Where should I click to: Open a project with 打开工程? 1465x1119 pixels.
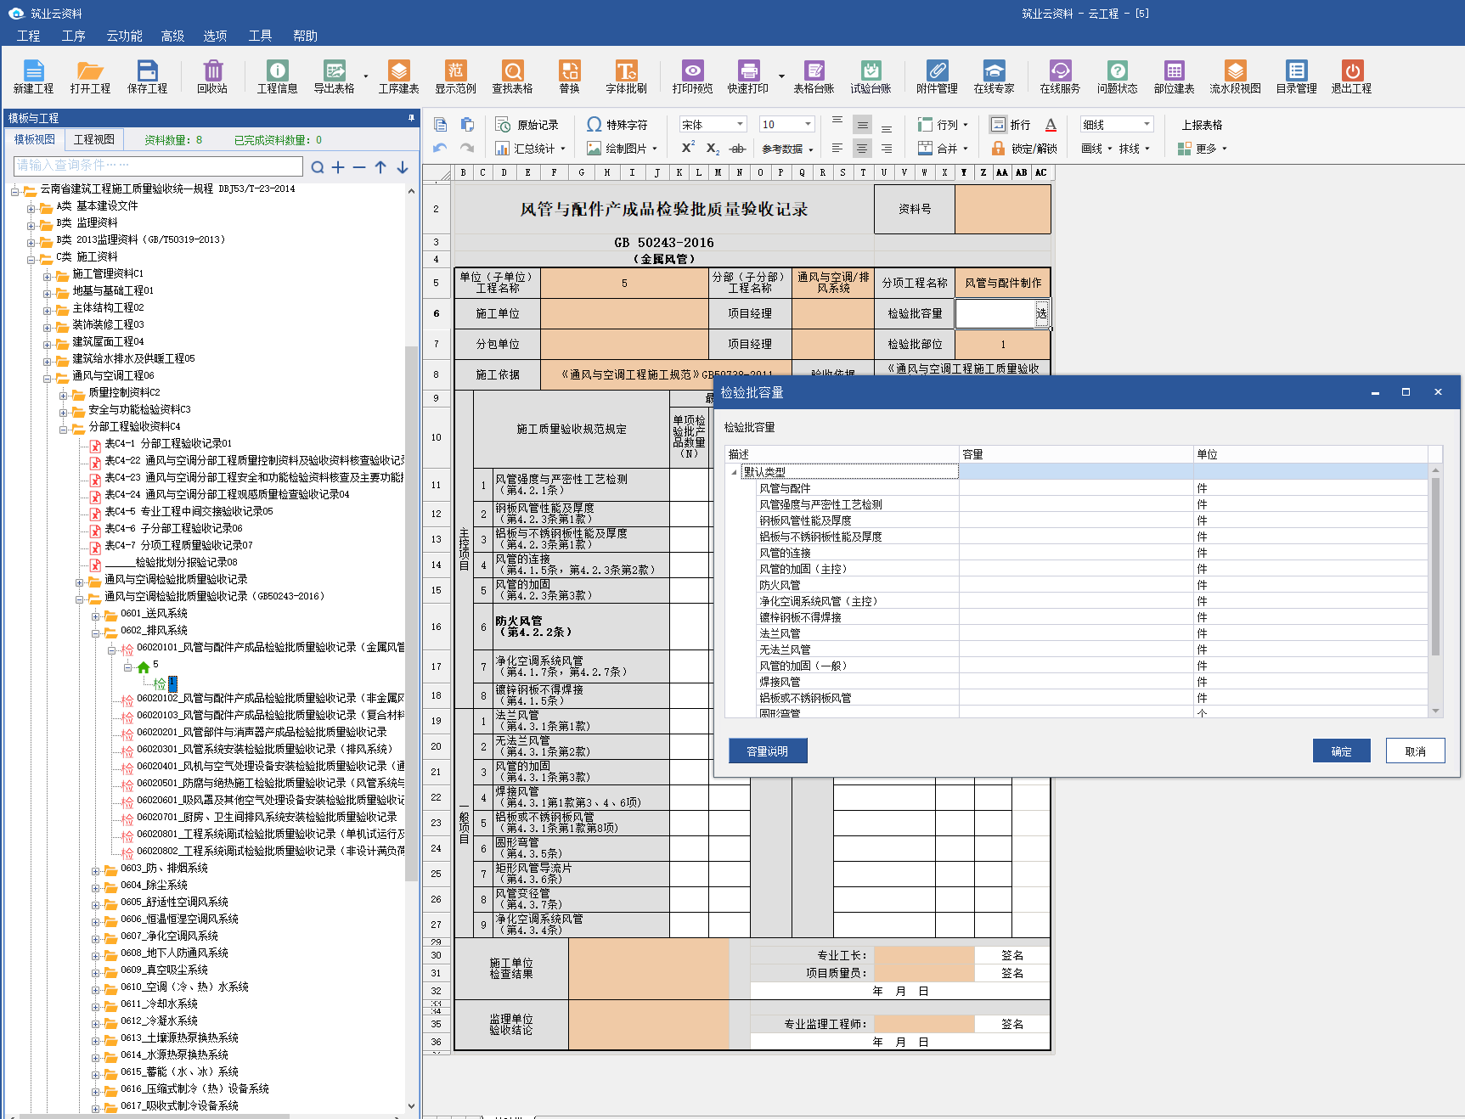click(x=90, y=76)
